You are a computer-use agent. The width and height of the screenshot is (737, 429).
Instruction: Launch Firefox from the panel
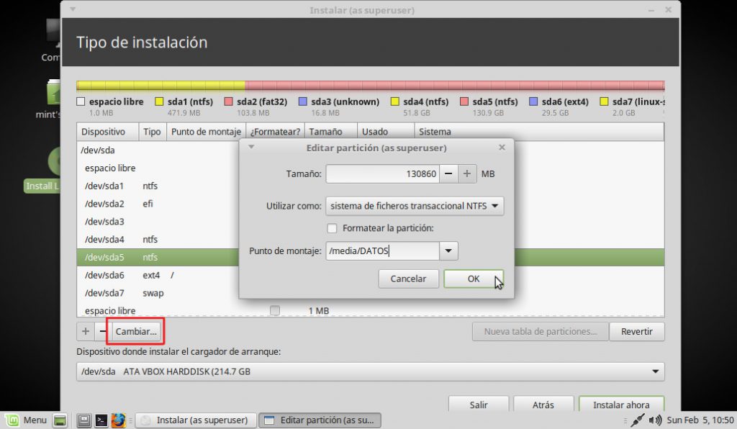pos(119,420)
